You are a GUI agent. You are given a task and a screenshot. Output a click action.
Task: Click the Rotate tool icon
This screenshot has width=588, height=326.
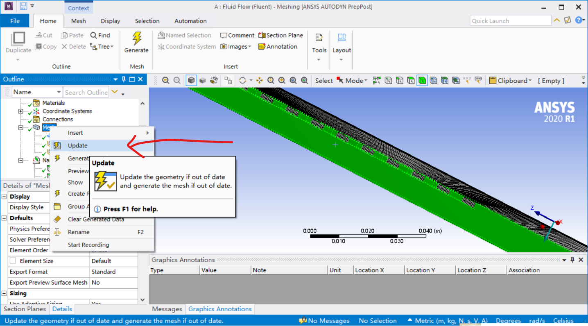(242, 81)
